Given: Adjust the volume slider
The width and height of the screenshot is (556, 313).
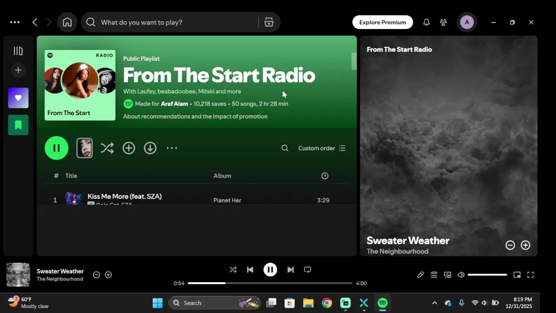Looking at the screenshot, I should (487, 275).
